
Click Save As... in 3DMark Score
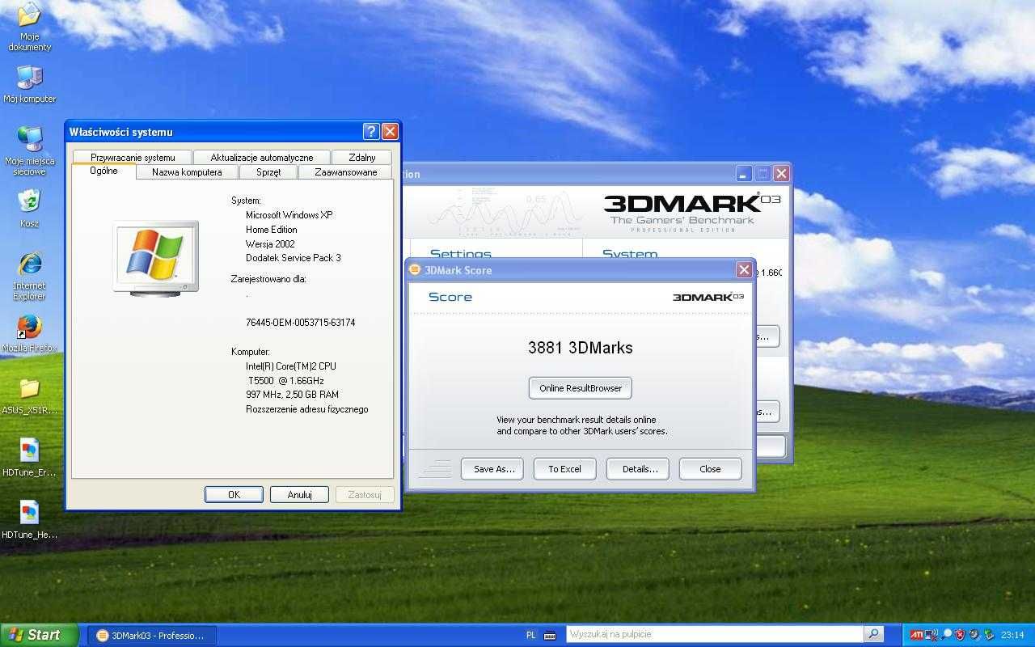coord(492,468)
